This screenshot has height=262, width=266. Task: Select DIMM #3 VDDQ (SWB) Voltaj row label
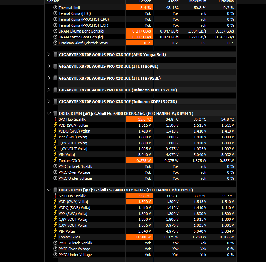74,208
